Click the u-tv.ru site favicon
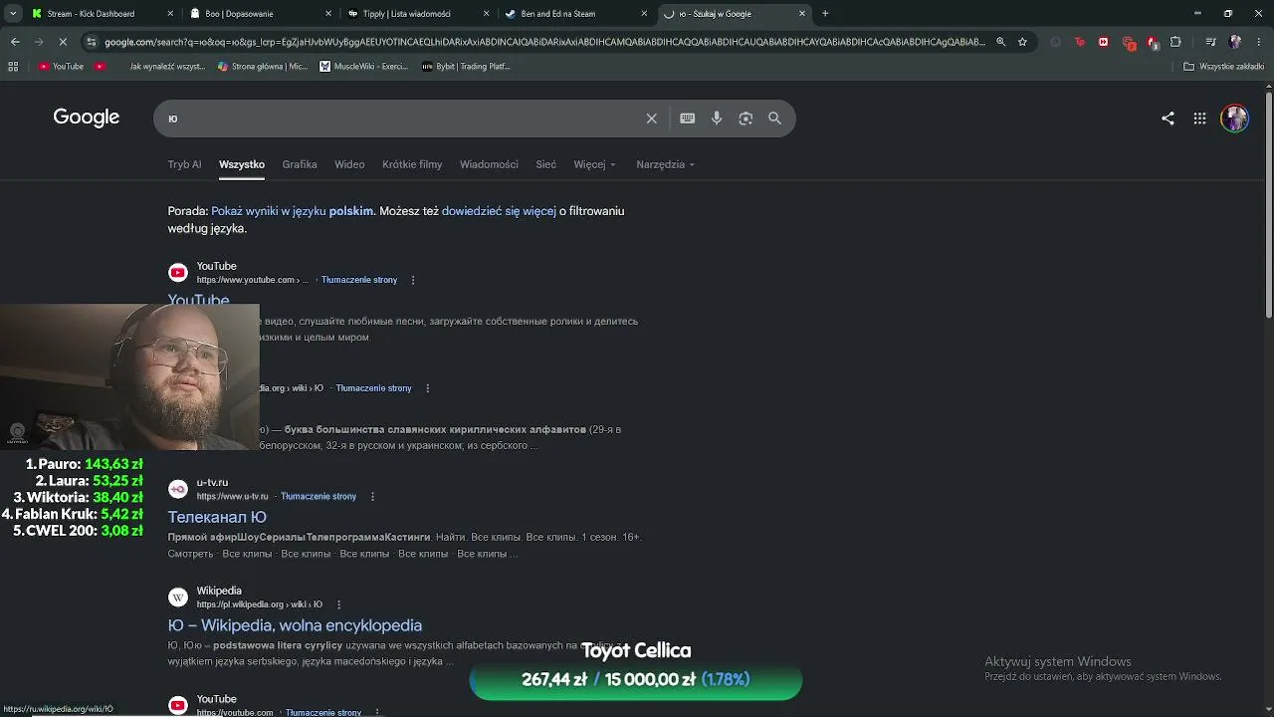 click(x=178, y=489)
